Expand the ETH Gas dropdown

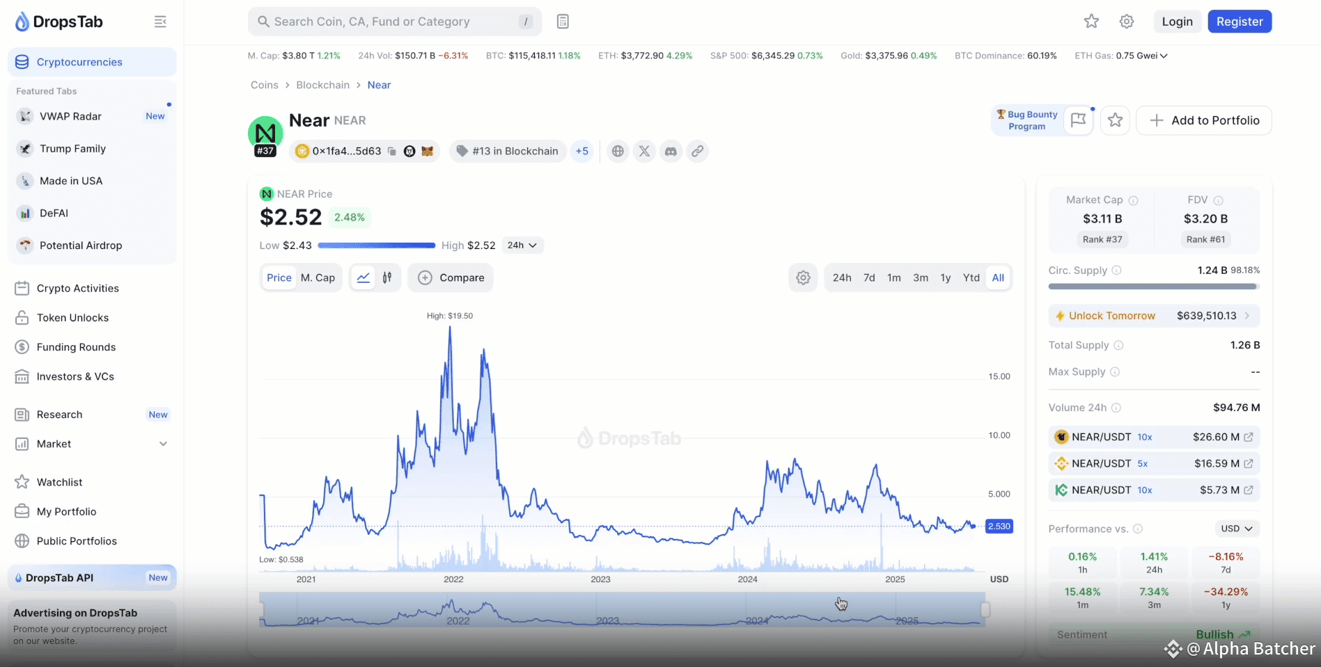coord(1164,56)
